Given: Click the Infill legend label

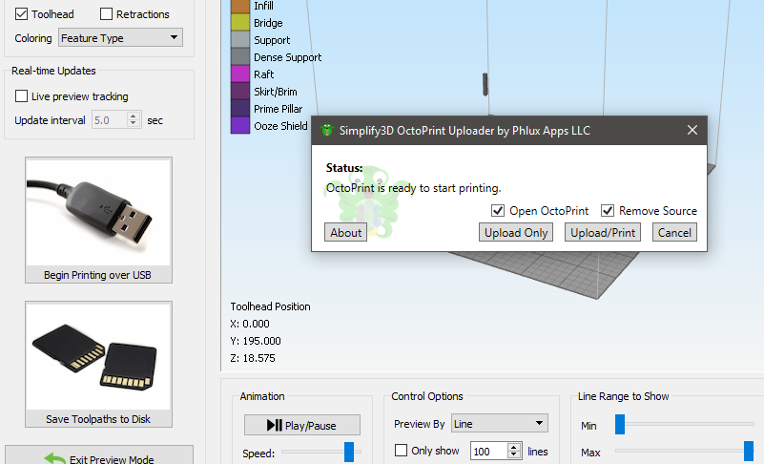Looking at the screenshot, I should pos(263,6).
